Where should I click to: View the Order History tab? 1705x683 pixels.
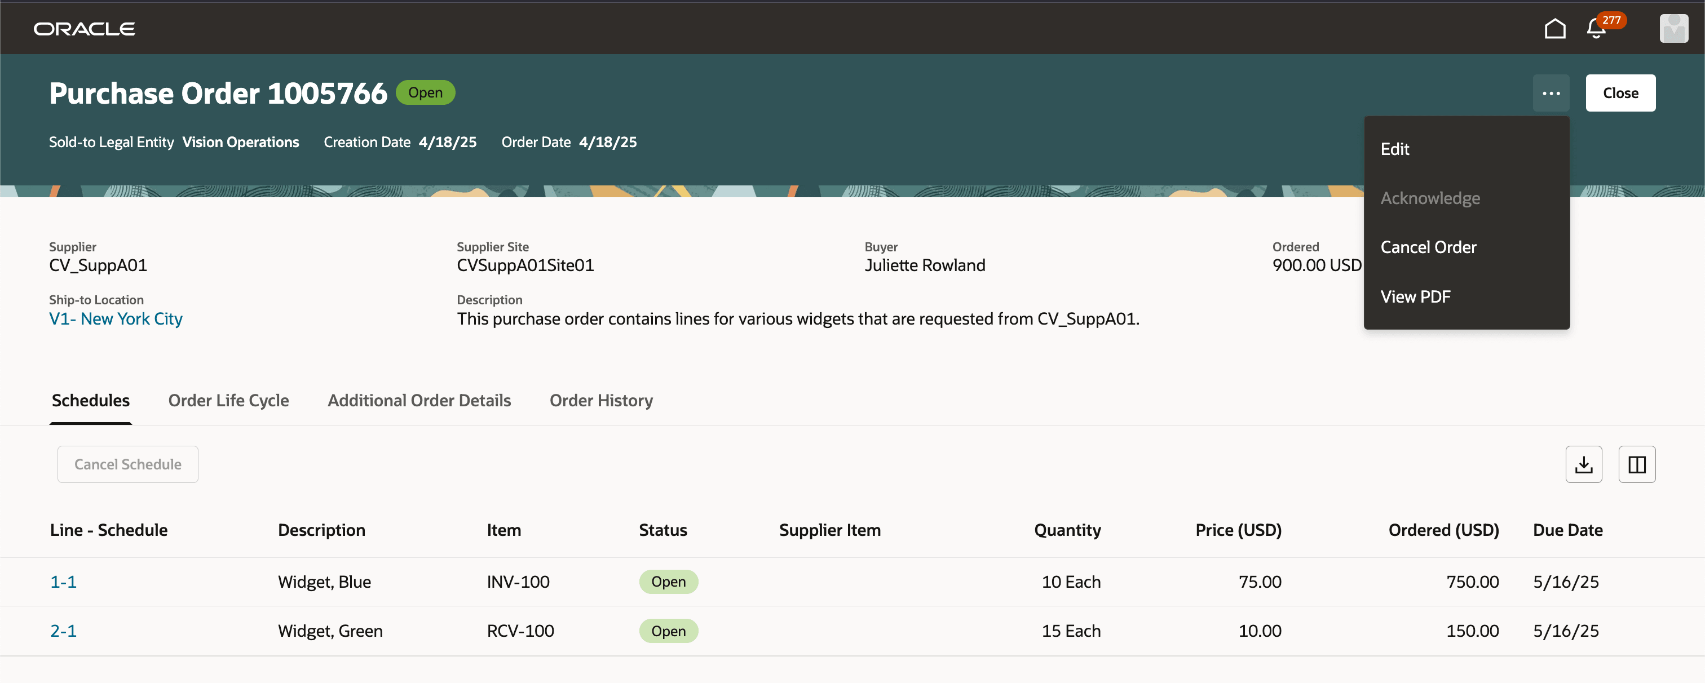pyautogui.click(x=601, y=400)
